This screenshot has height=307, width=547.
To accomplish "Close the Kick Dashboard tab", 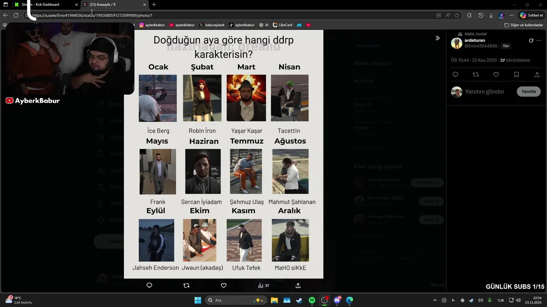I will (x=76, y=5).
